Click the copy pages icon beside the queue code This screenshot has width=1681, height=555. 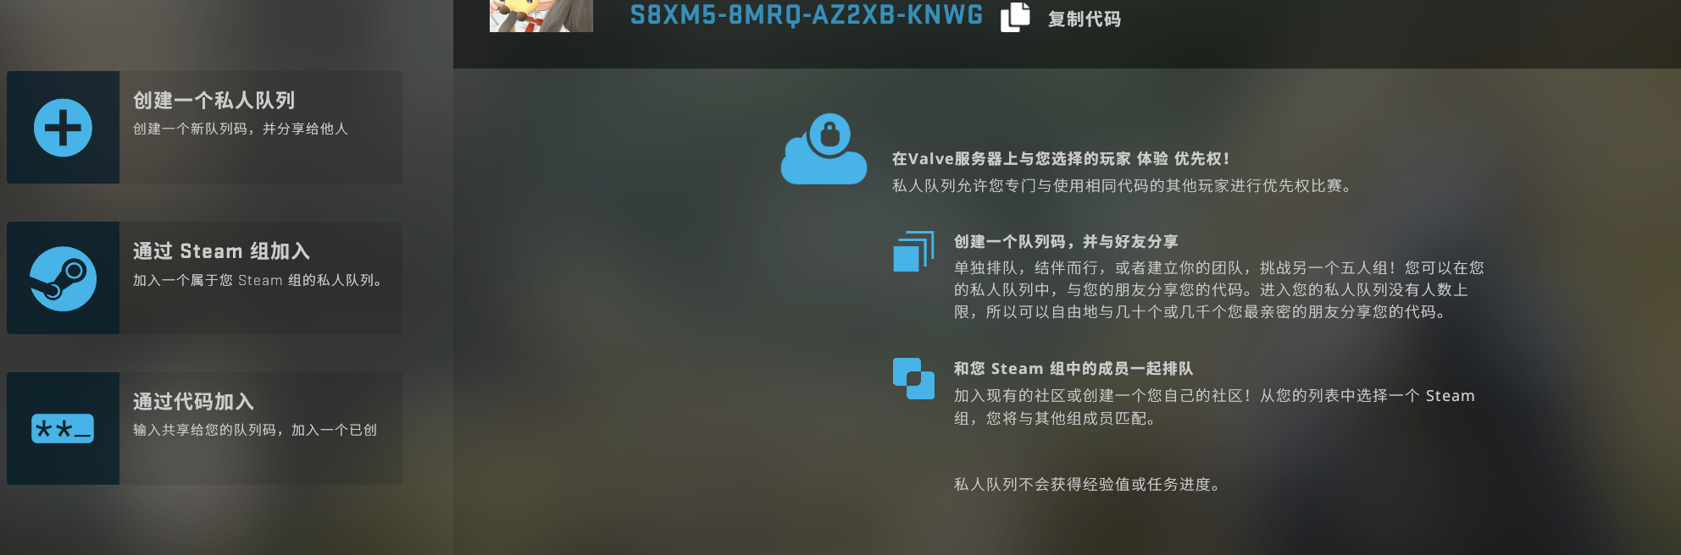(1015, 17)
